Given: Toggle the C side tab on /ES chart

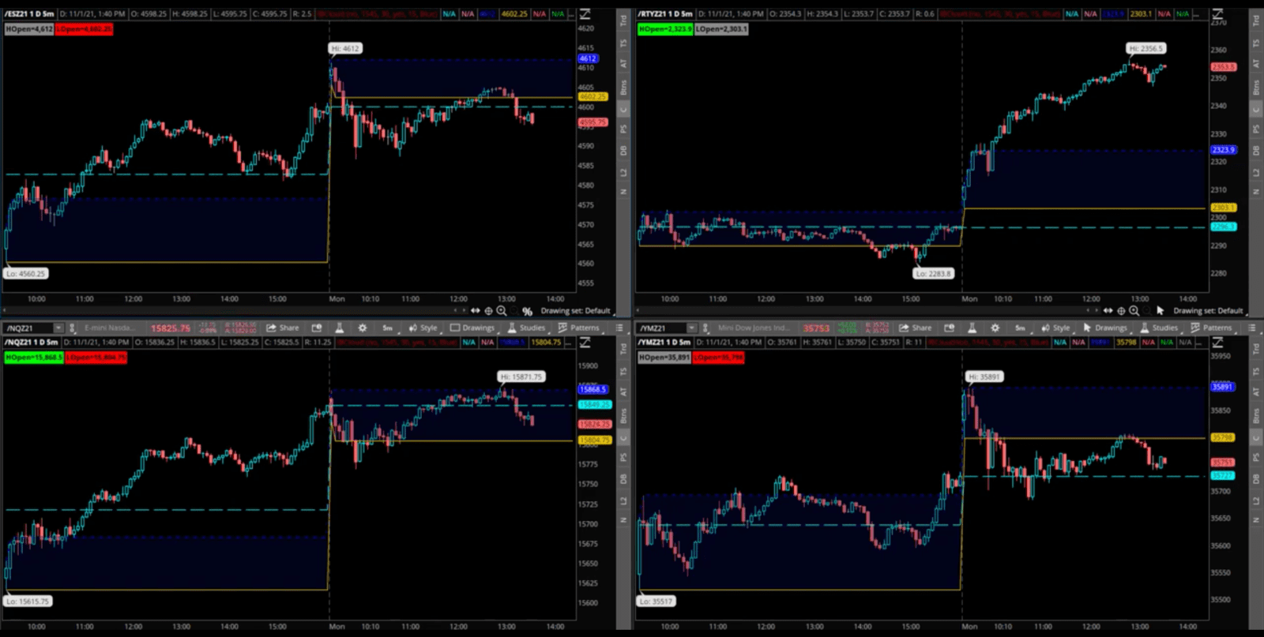Looking at the screenshot, I should pos(623,109).
